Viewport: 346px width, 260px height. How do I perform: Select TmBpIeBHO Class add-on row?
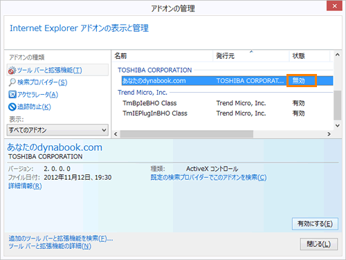227,103
